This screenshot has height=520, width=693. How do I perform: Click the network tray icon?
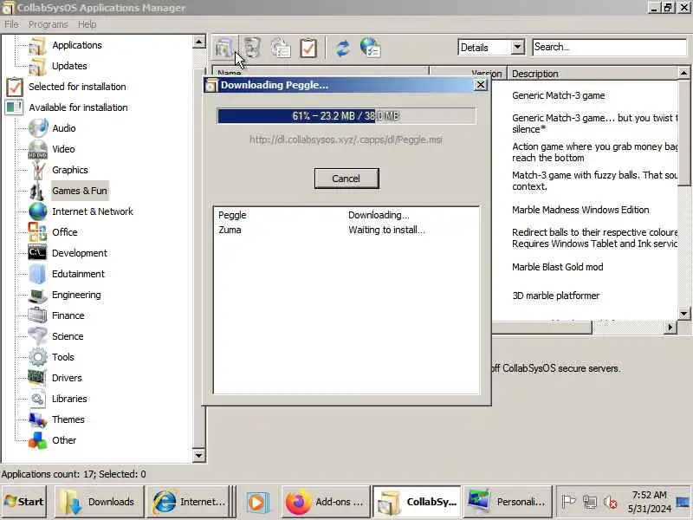click(x=590, y=502)
